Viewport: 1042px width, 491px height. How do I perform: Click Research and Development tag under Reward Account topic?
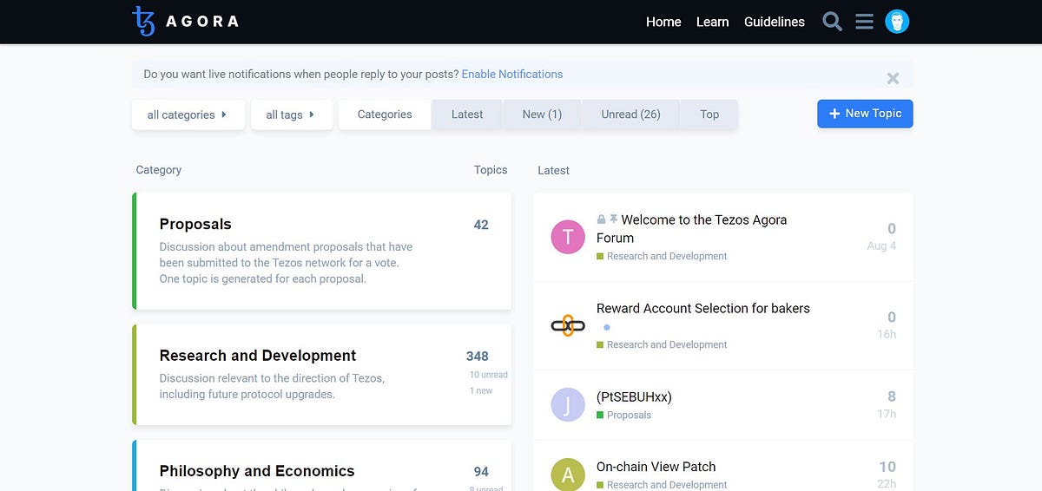(662, 344)
